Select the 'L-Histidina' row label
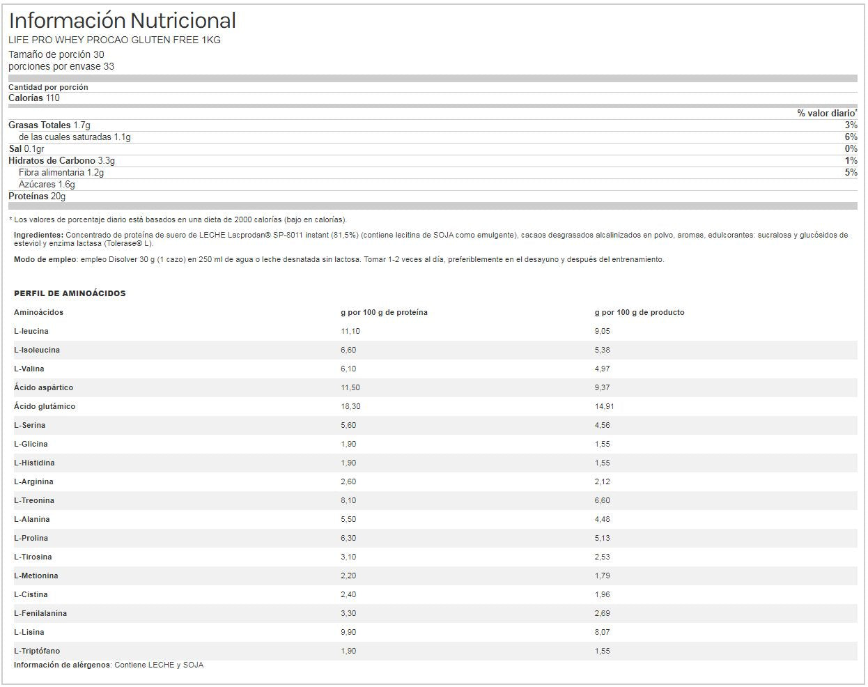This screenshot has width=868, height=687. (34, 463)
